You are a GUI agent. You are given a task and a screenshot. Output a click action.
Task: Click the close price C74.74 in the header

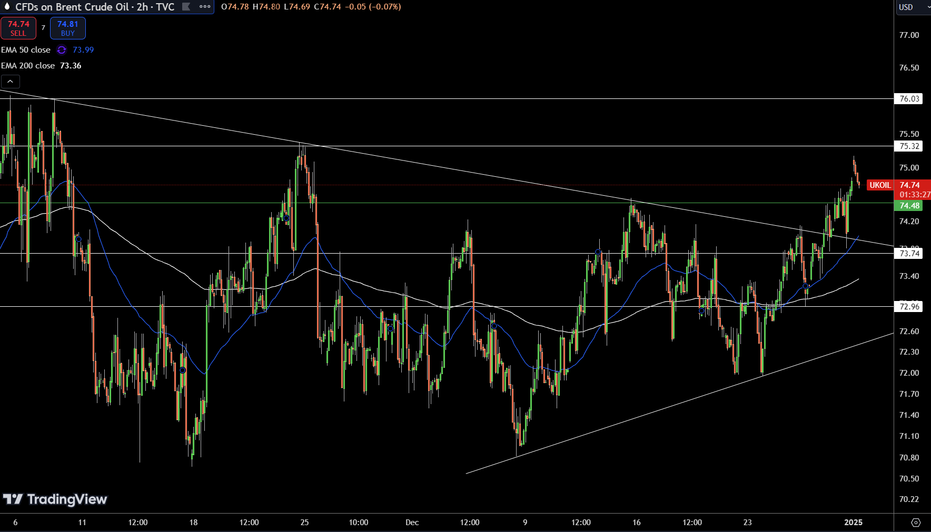click(x=328, y=7)
